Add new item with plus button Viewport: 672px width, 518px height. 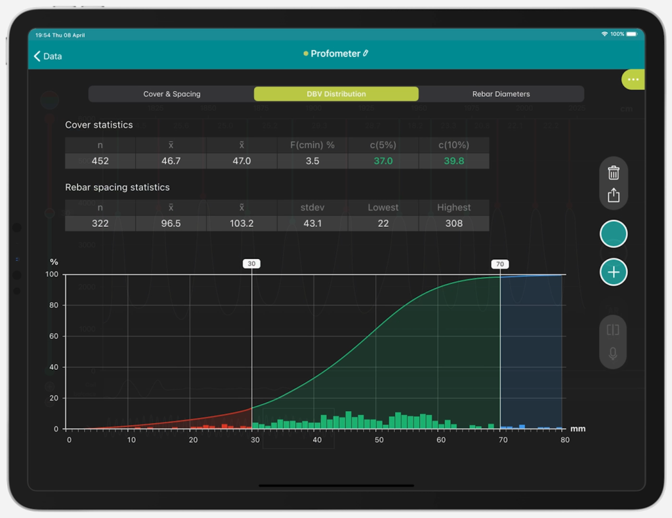614,272
